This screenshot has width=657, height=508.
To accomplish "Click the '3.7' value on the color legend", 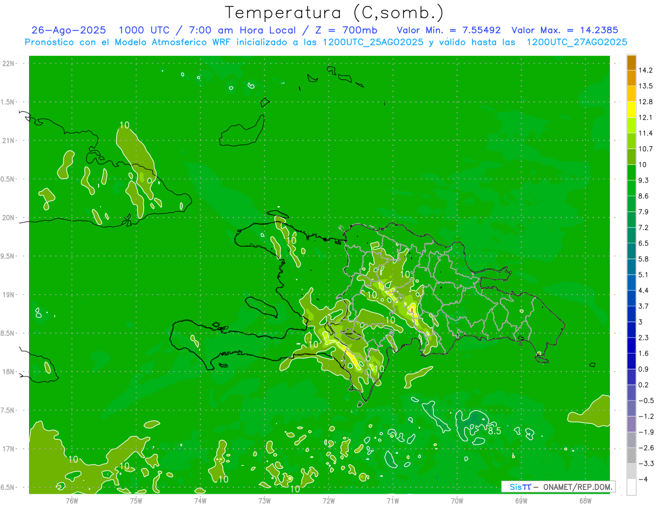I will (x=644, y=306).
